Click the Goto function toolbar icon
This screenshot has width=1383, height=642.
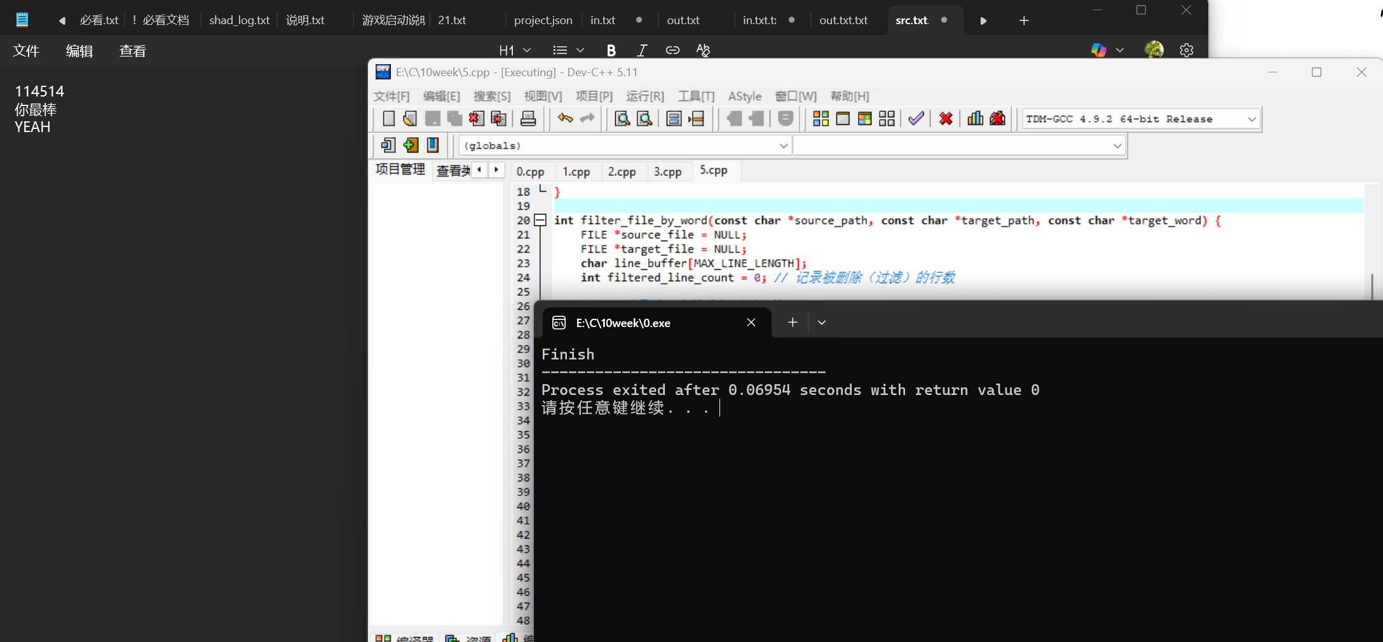pos(674,119)
